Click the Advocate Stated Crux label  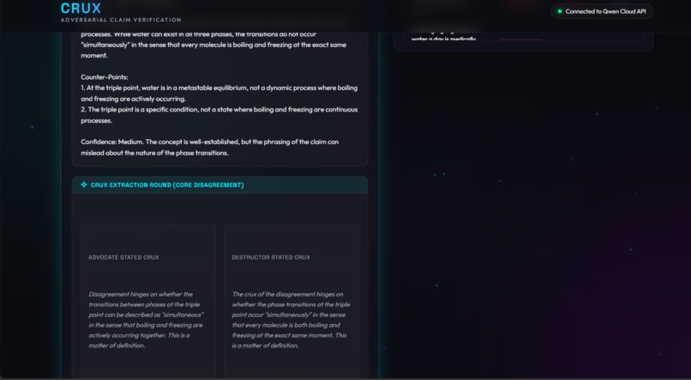click(123, 257)
